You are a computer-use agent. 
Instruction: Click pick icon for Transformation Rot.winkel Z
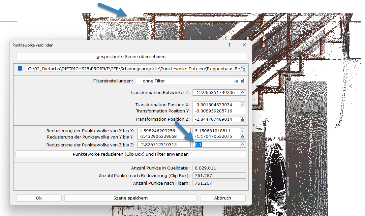coord(243,93)
